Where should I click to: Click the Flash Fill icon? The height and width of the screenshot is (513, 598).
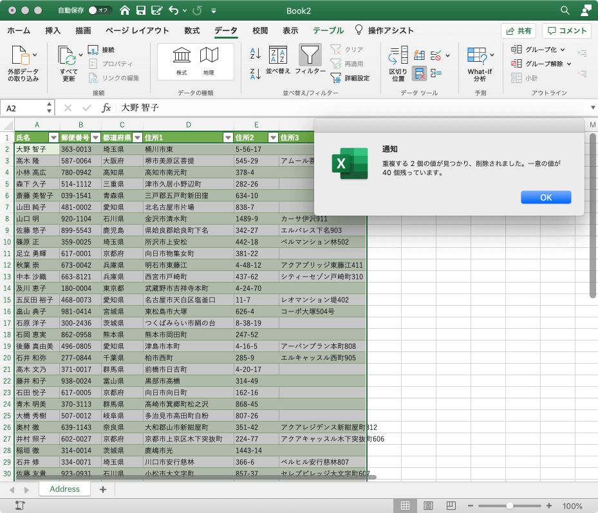[419, 55]
